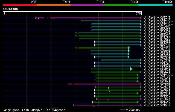The height and width of the screenshot is (112, 175).
Task: Open subject UniRef100_B9MUK6 label
Action: tap(157, 57)
